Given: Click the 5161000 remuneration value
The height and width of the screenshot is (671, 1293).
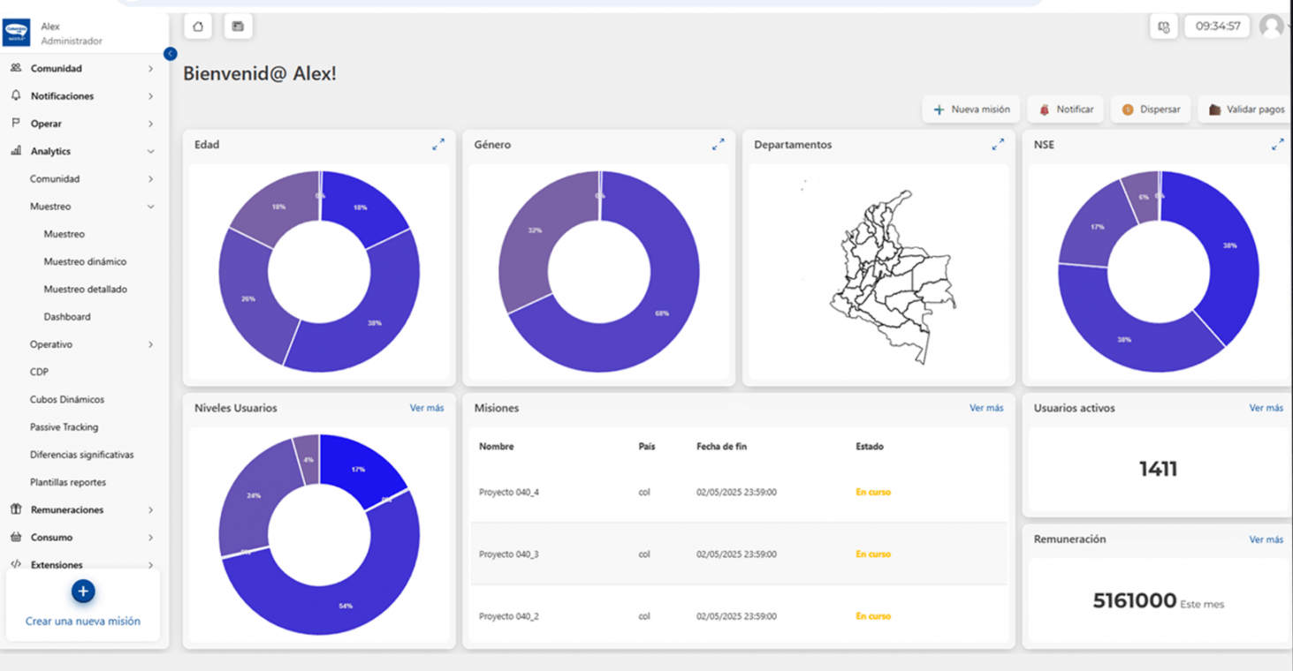Looking at the screenshot, I should (1135, 601).
